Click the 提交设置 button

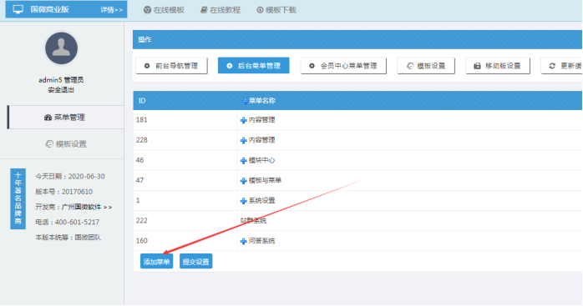point(196,262)
